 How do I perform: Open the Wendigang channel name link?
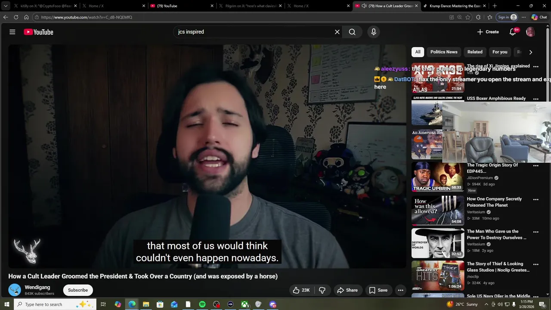(37, 287)
